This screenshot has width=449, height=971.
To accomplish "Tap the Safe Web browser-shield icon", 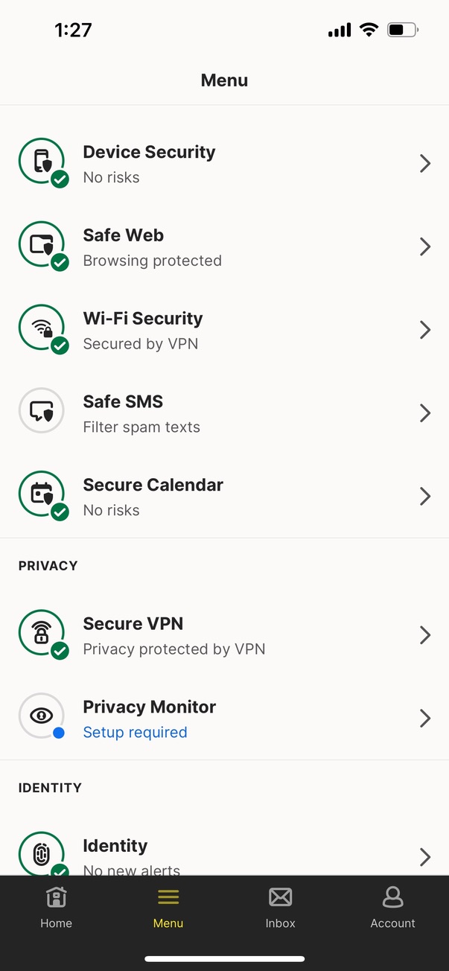I will pos(42,244).
